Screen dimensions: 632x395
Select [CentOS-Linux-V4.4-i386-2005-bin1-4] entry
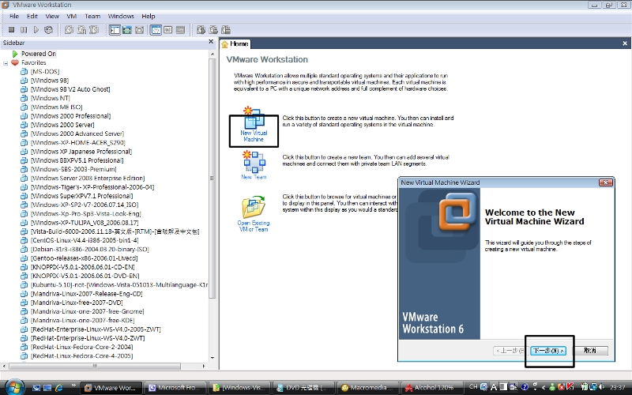coord(85,240)
